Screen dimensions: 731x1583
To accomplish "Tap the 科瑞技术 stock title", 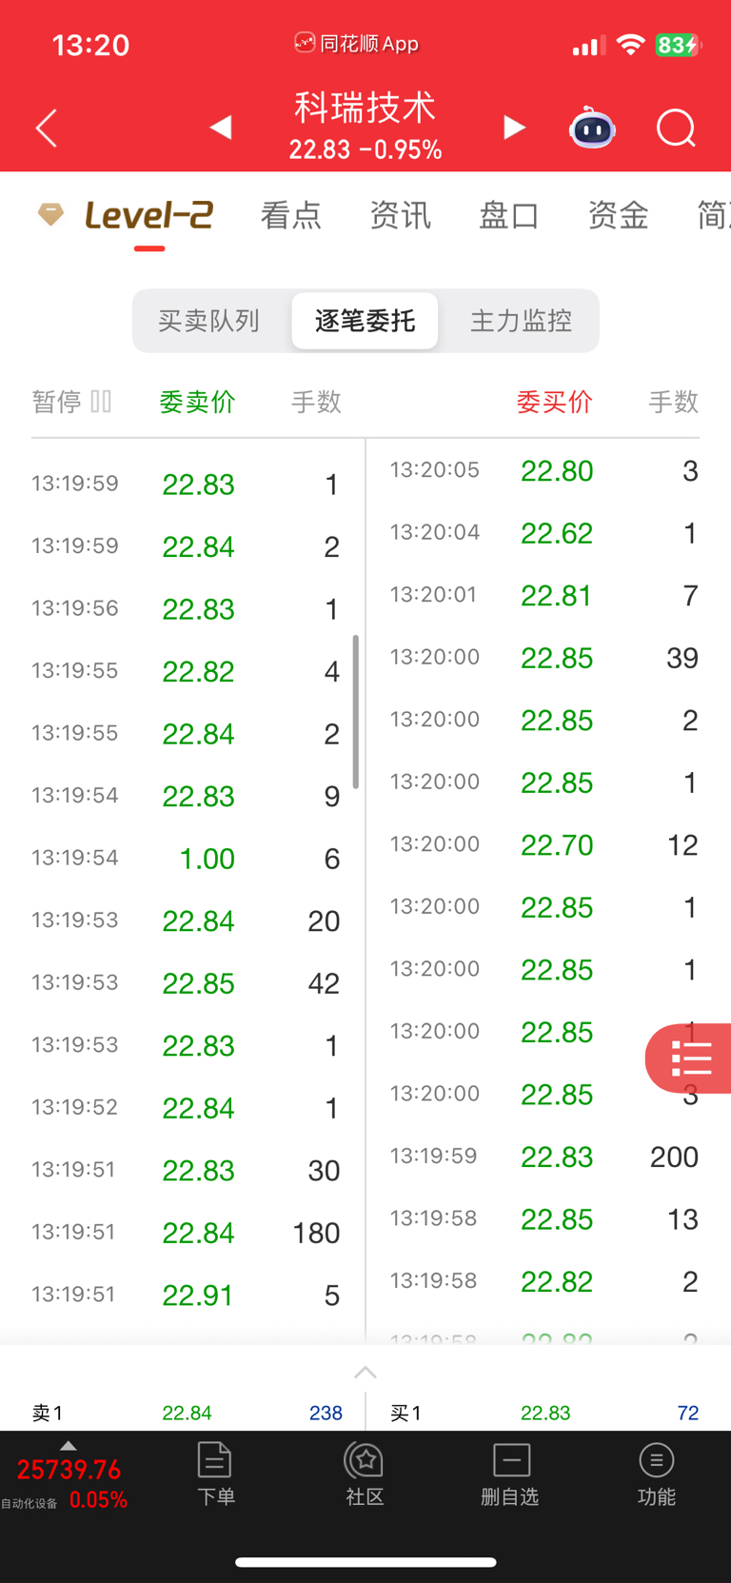I will (x=365, y=109).
